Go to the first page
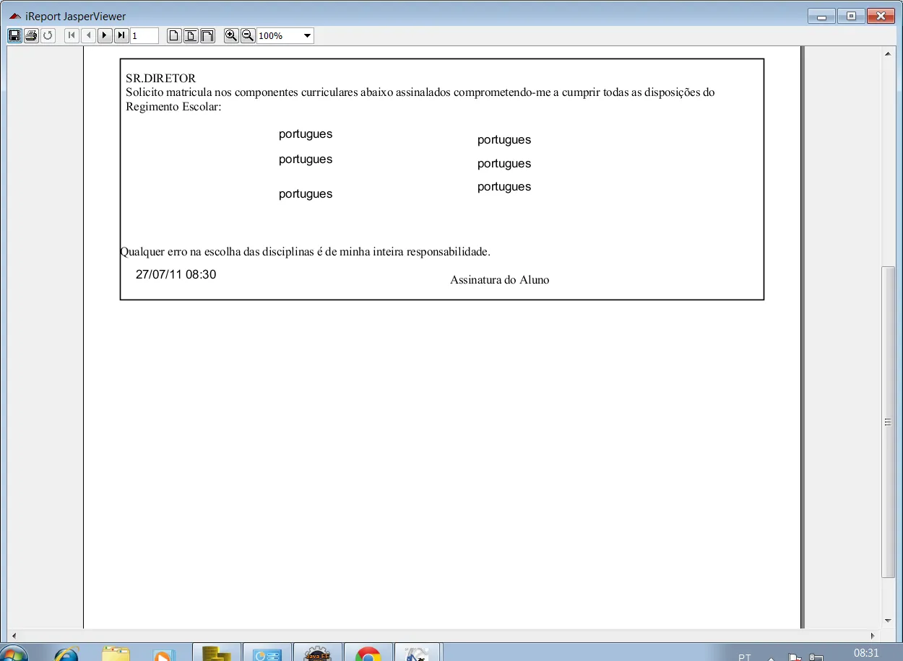This screenshot has width=903, height=661. (72, 35)
